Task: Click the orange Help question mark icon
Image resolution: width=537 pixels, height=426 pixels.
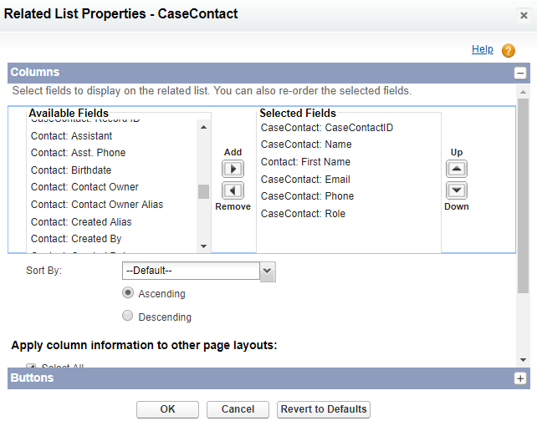Action: click(x=509, y=50)
